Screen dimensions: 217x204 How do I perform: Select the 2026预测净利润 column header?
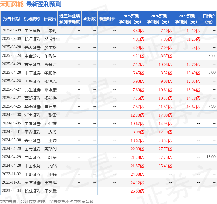[x=159, y=19]
